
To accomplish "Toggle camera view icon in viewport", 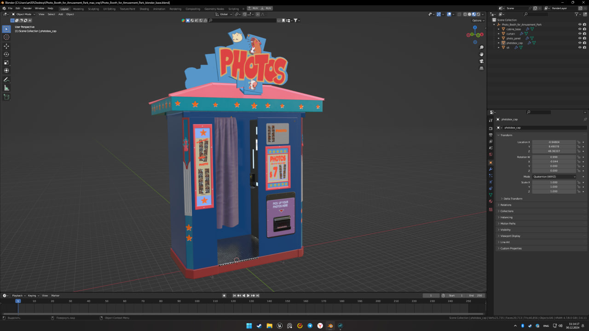I will click(481, 61).
